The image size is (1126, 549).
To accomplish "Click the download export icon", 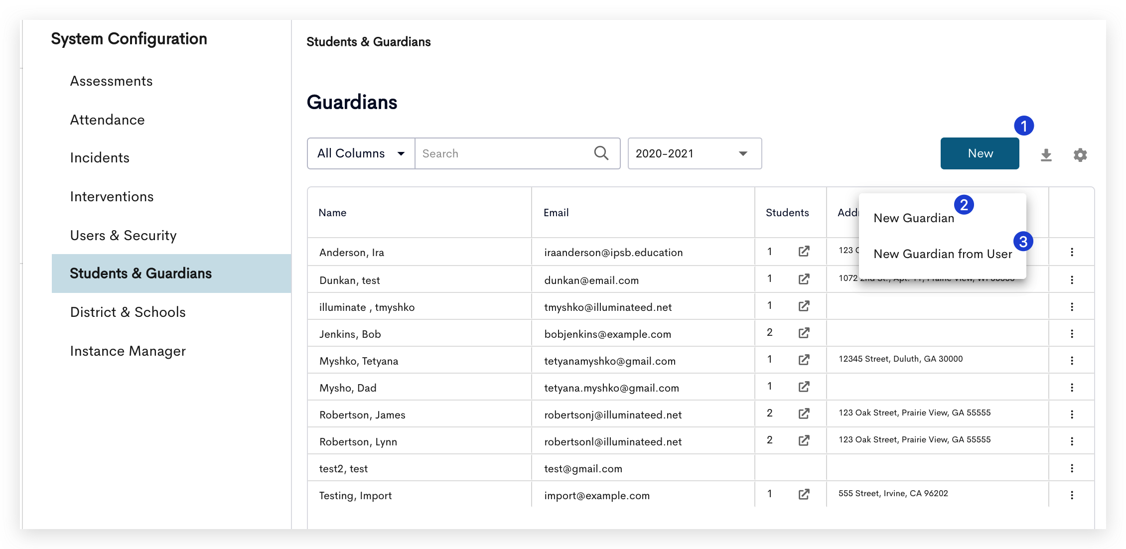I will pyautogui.click(x=1046, y=155).
